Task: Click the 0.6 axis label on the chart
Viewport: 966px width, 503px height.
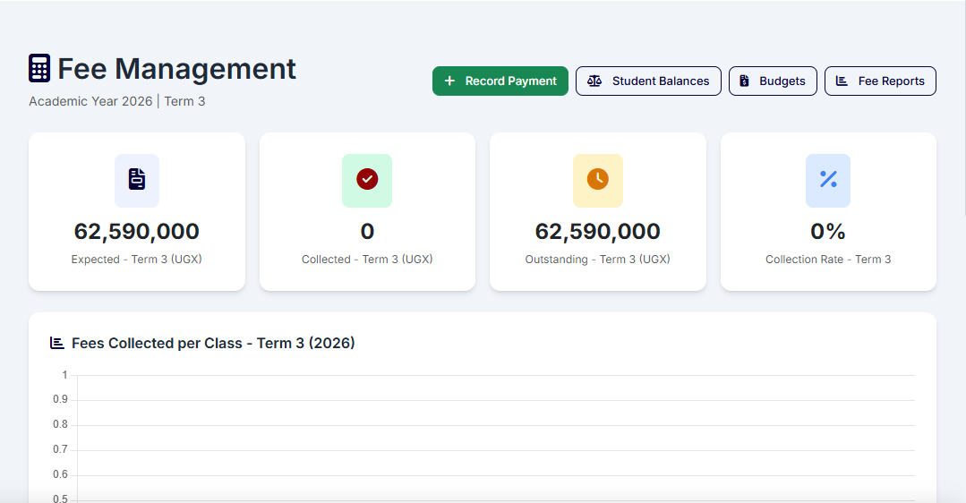Action: (60, 474)
